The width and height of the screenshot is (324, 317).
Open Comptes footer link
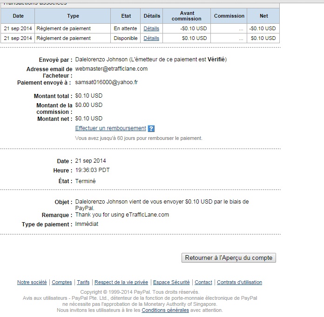(62, 282)
